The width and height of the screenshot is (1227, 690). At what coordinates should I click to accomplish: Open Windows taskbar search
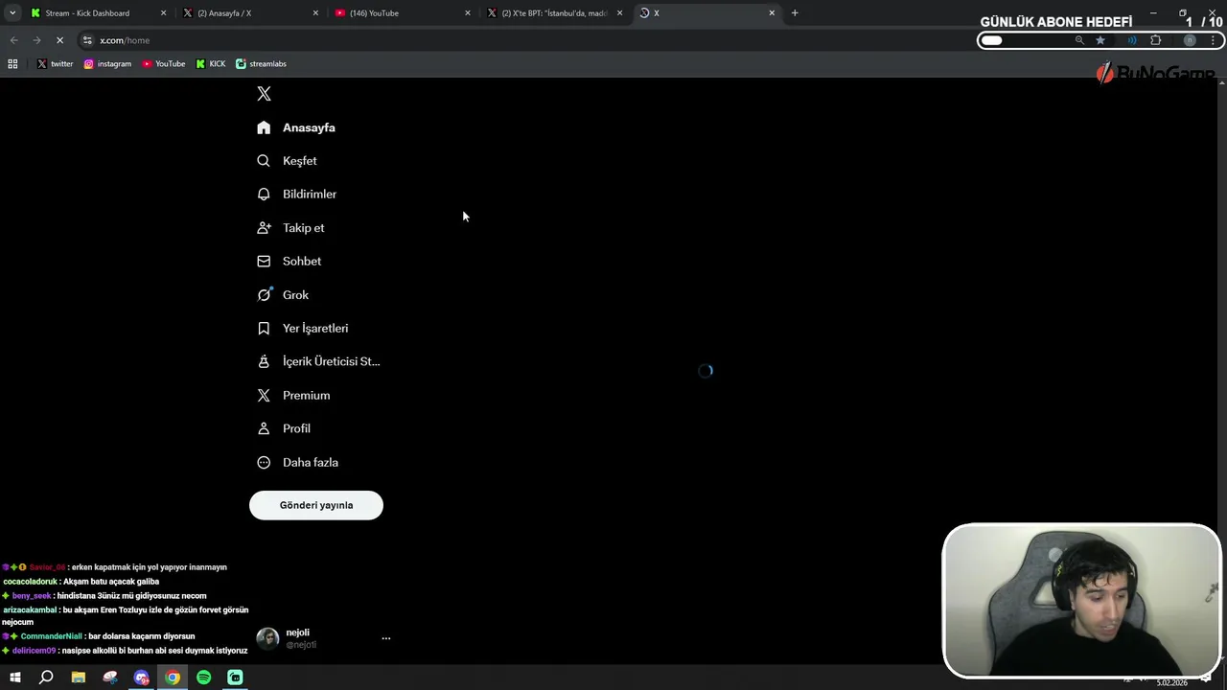[x=46, y=678]
